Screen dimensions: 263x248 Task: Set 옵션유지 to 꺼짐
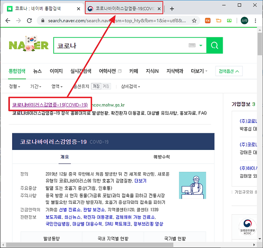96,86
